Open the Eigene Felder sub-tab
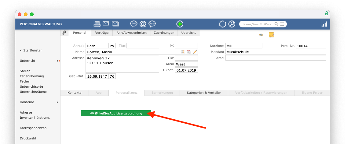347x144 pixels. [x=312, y=93]
